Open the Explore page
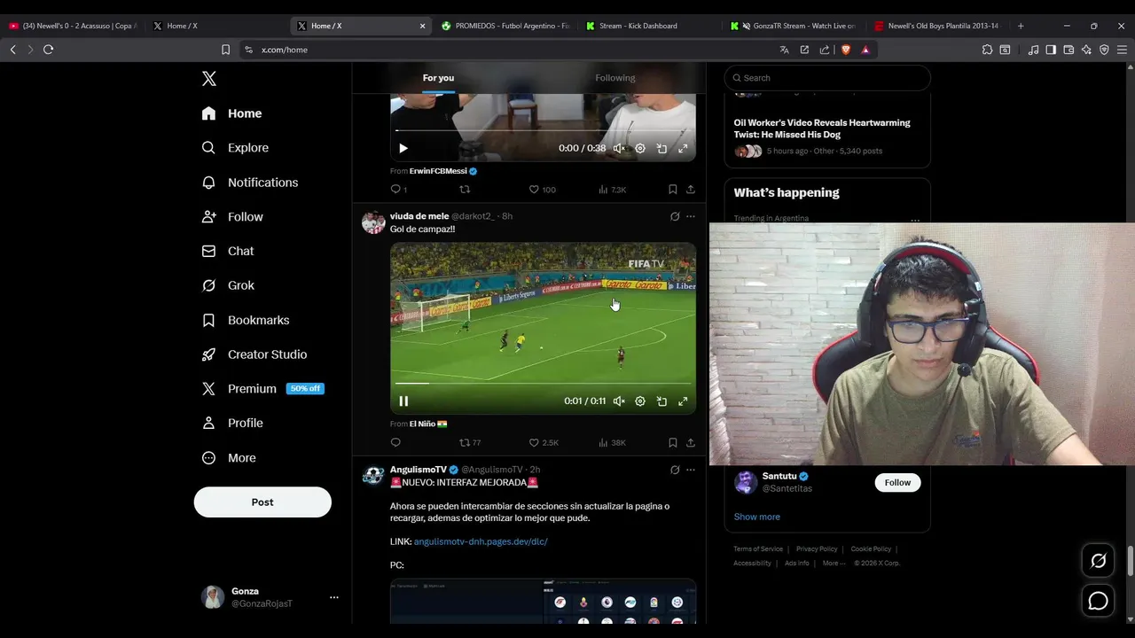1135x638 pixels. (235, 148)
